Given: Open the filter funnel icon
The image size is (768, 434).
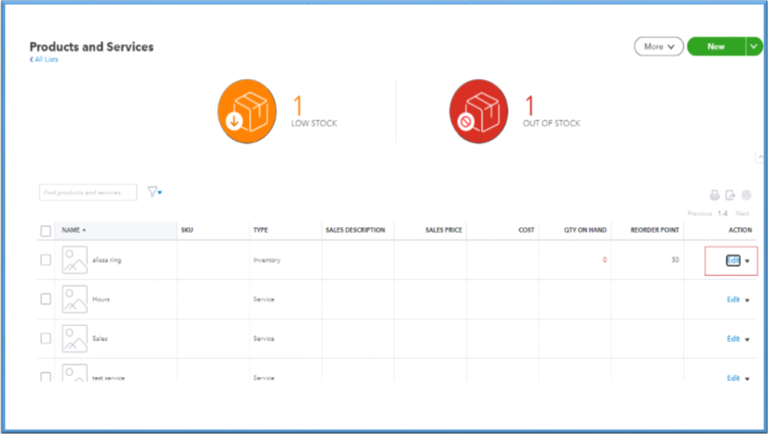Looking at the screenshot, I should pyautogui.click(x=154, y=192).
